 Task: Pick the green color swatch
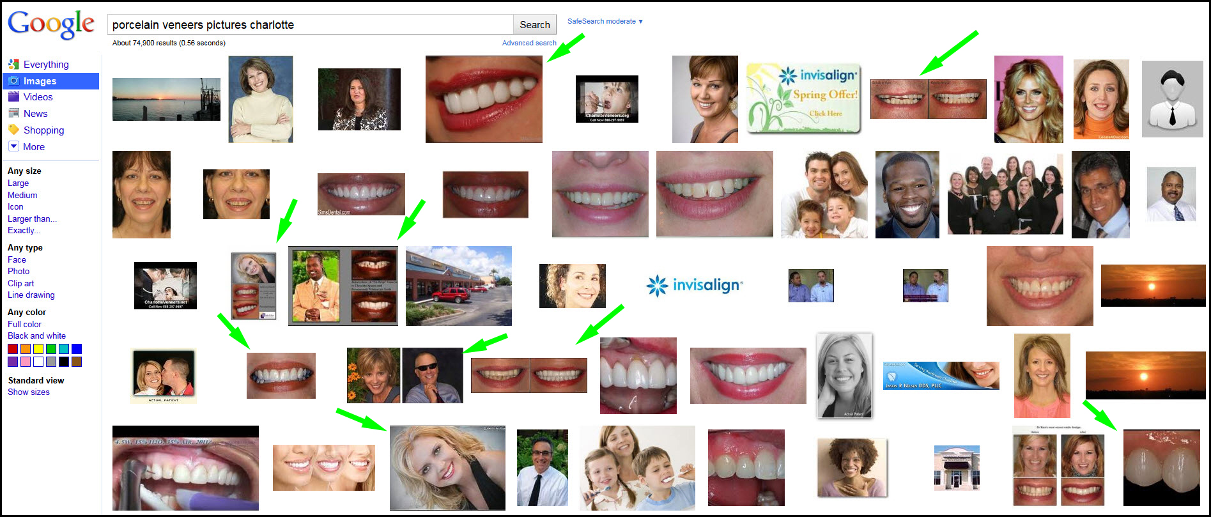pos(51,349)
